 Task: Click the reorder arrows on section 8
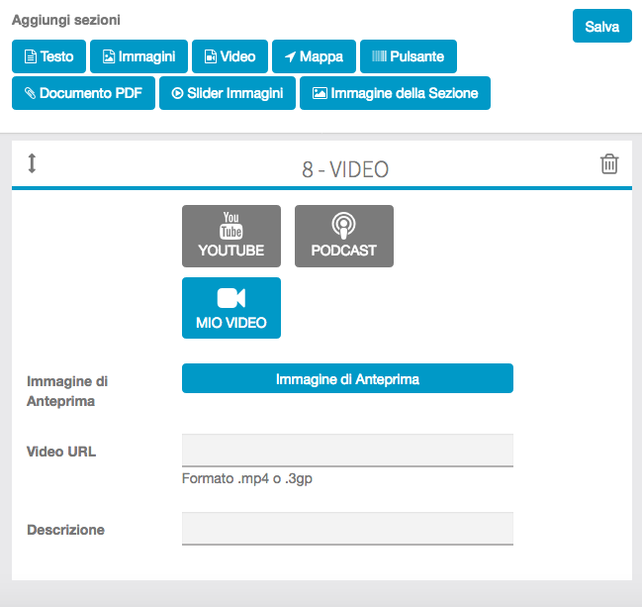[32, 163]
